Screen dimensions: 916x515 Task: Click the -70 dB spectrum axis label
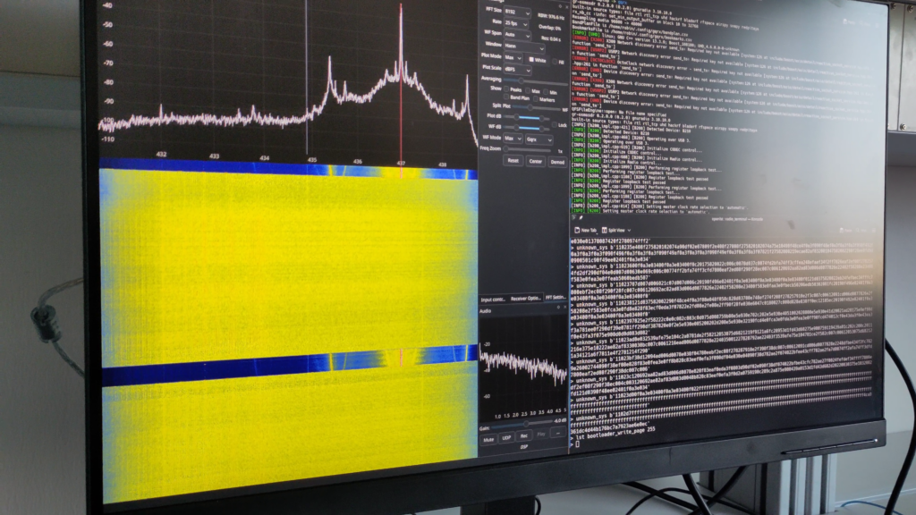(108, 63)
